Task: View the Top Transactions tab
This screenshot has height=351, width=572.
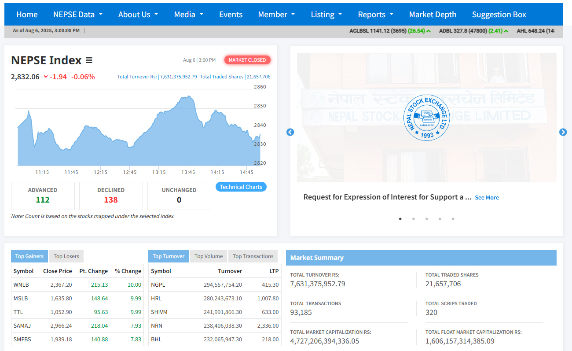Action: (253, 256)
